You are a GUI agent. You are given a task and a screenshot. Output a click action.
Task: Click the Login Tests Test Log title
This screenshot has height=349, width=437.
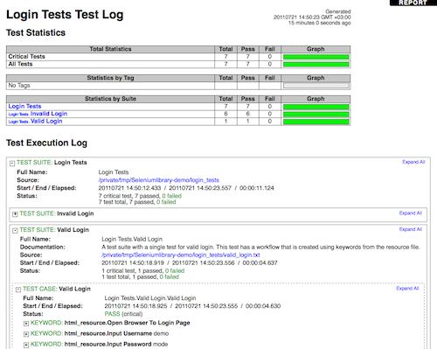[65, 15]
